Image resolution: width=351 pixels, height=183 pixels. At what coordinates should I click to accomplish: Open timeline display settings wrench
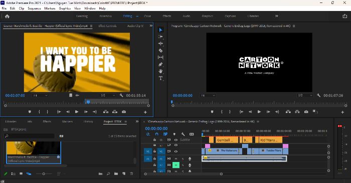183,134
